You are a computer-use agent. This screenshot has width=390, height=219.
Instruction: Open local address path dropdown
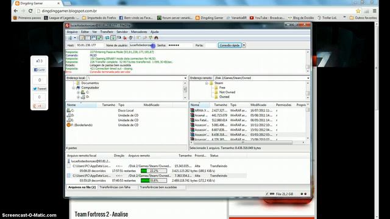(185, 78)
